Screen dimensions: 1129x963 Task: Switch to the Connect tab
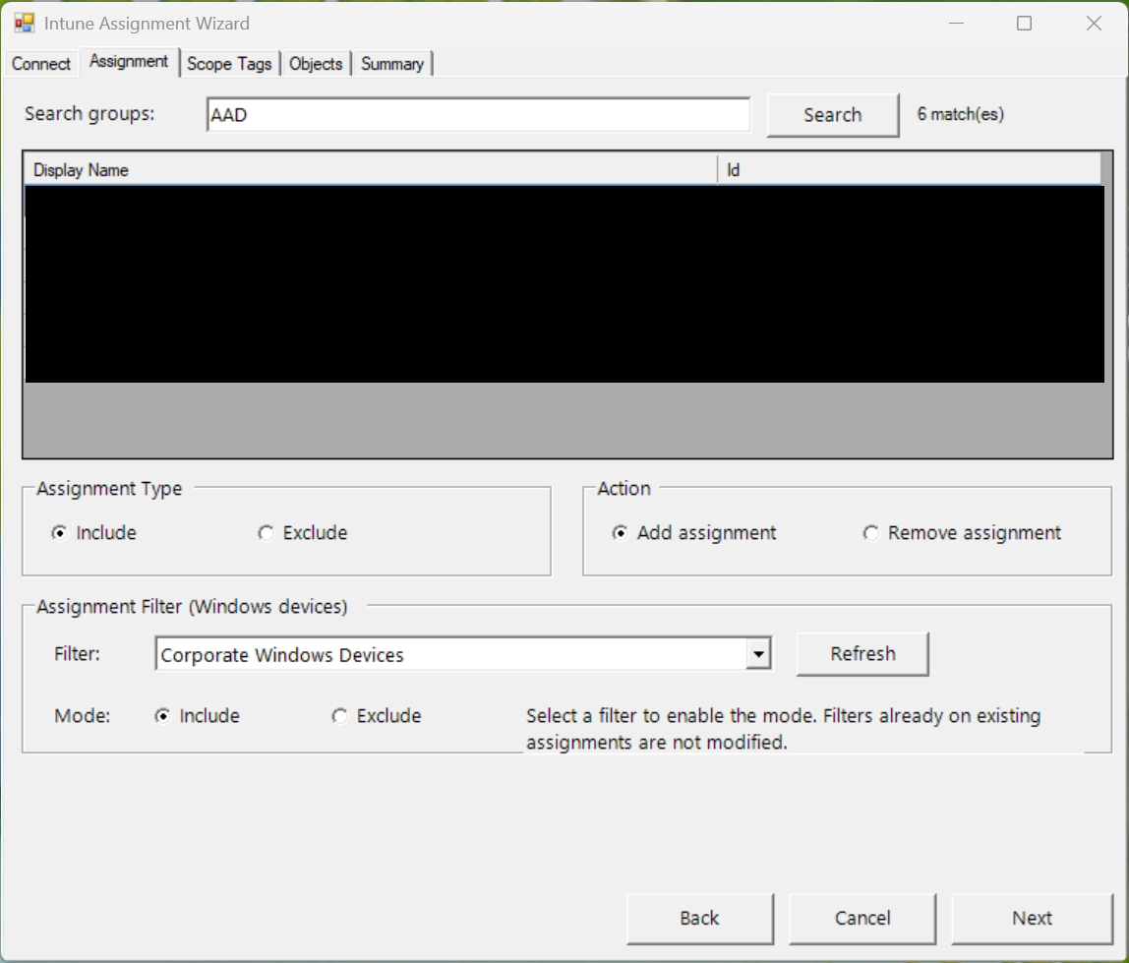[x=41, y=63]
